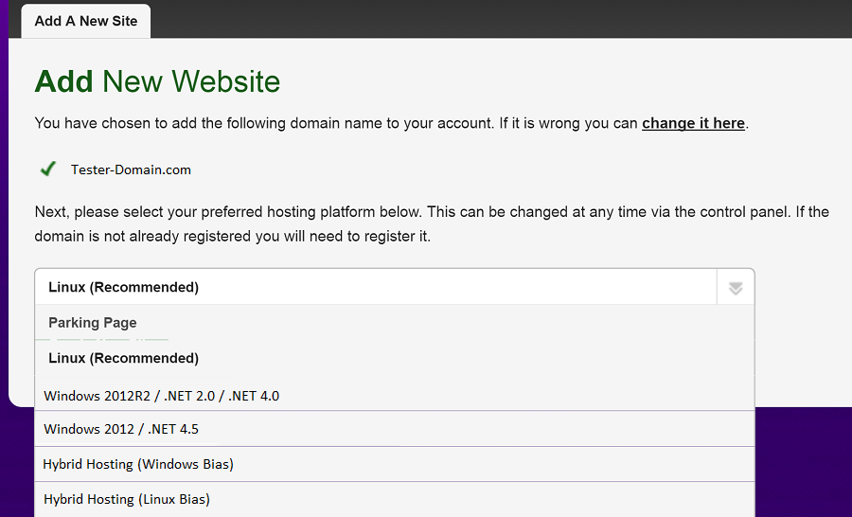This screenshot has height=517, width=852.
Task: Click the green checkmark beside Tester-Domain.com
Action: pos(48,169)
